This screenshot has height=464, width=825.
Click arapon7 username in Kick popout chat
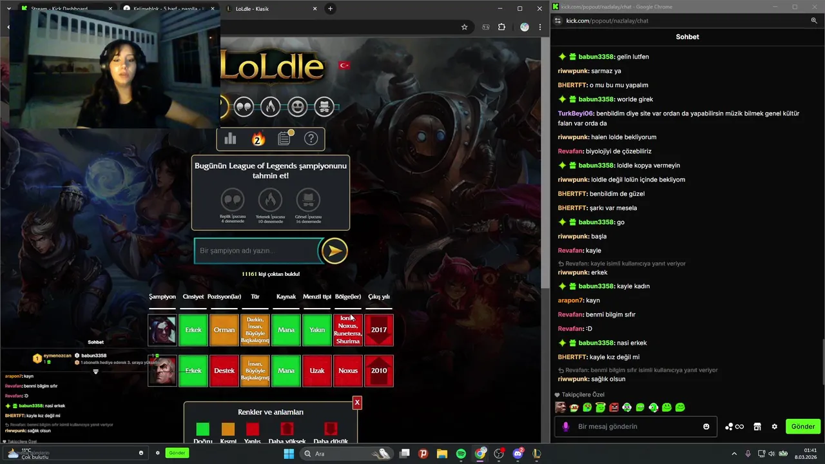570,300
